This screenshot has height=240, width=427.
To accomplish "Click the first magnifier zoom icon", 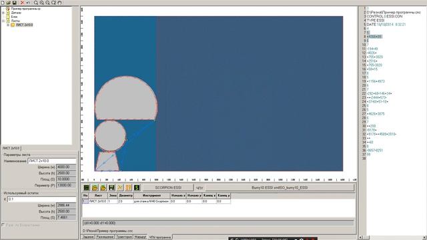I will pos(36,3).
